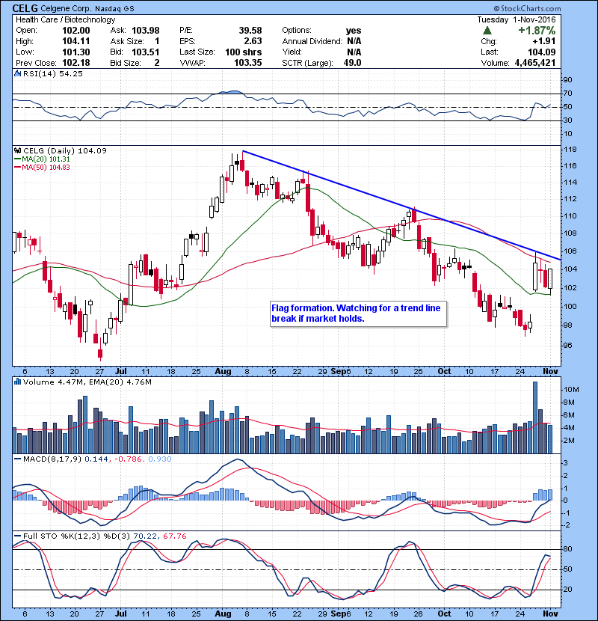Click the 10M volume axis label
Viewport: 598px width, 621px height.
571,390
